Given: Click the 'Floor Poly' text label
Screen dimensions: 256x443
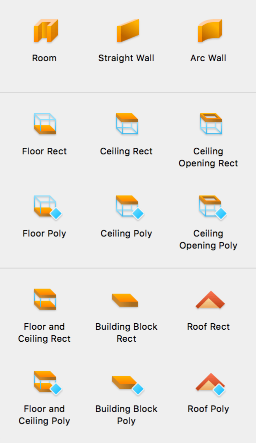Looking at the screenshot, I should pyautogui.click(x=44, y=234).
